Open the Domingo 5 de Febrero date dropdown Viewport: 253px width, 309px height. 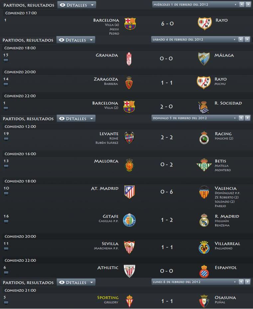tap(194, 118)
